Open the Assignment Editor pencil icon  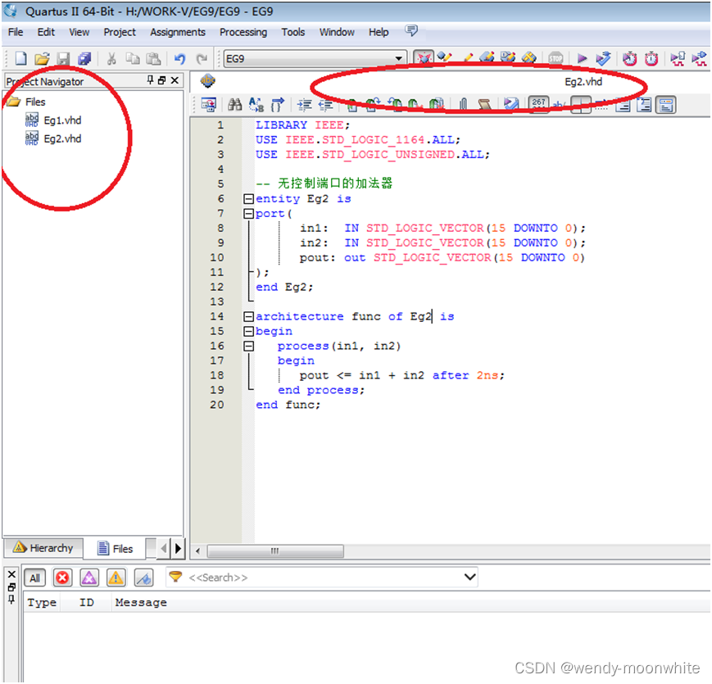click(x=469, y=57)
